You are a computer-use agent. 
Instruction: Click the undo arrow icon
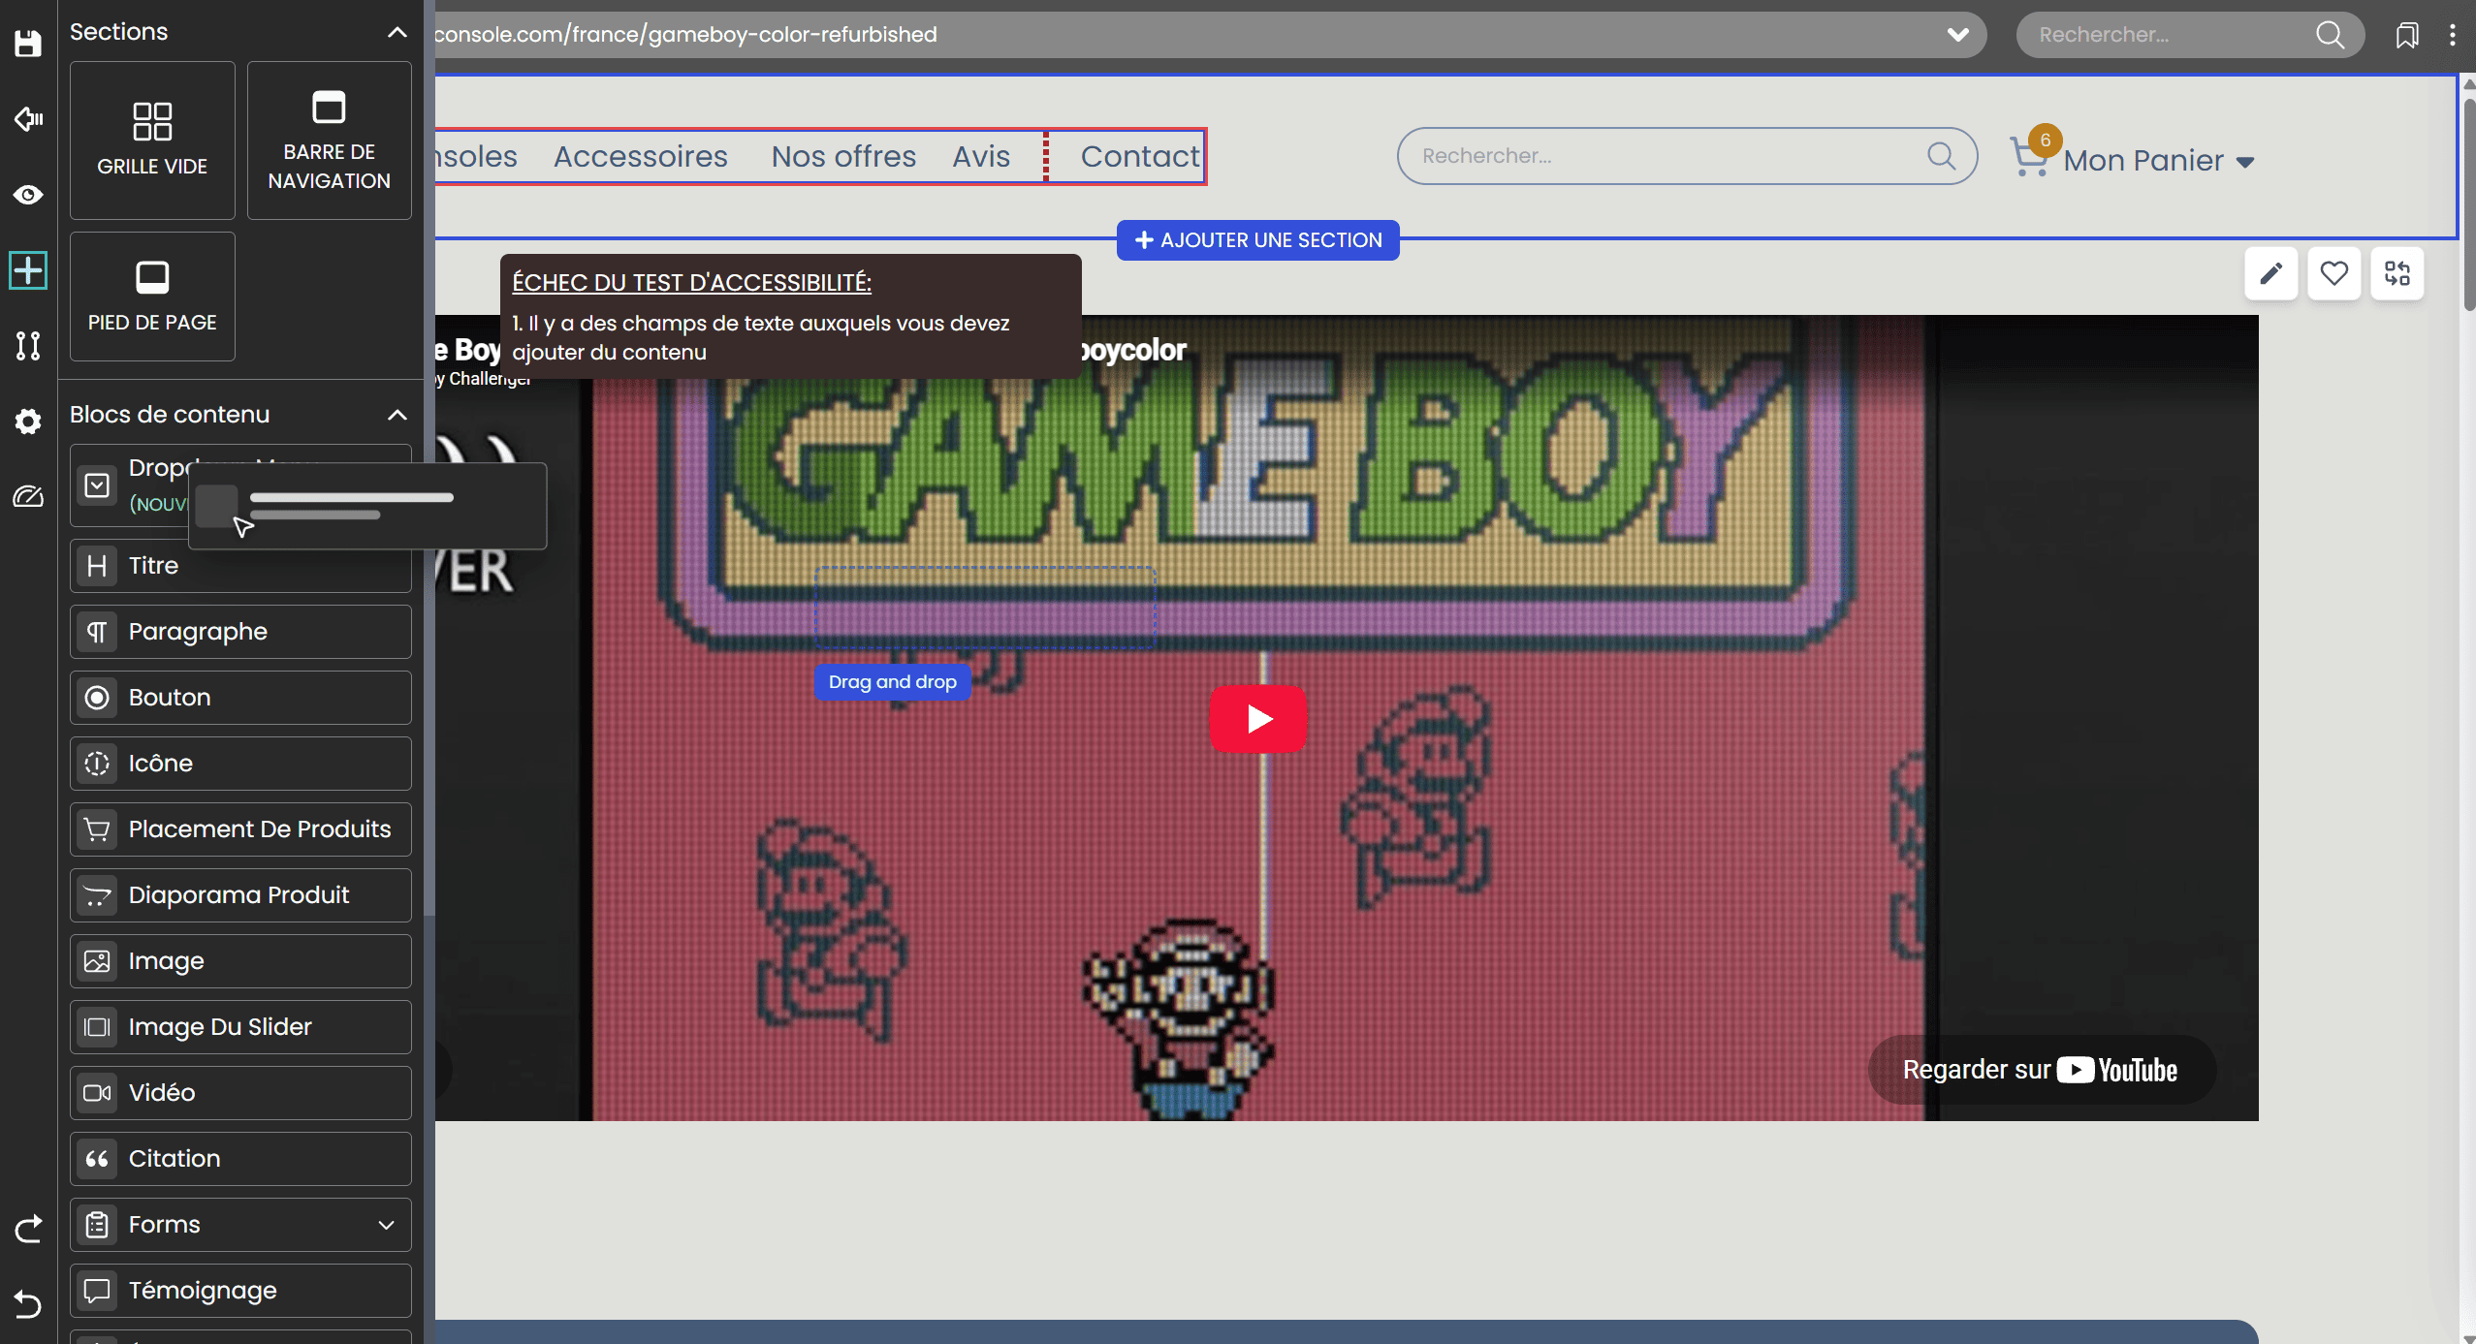[28, 1304]
